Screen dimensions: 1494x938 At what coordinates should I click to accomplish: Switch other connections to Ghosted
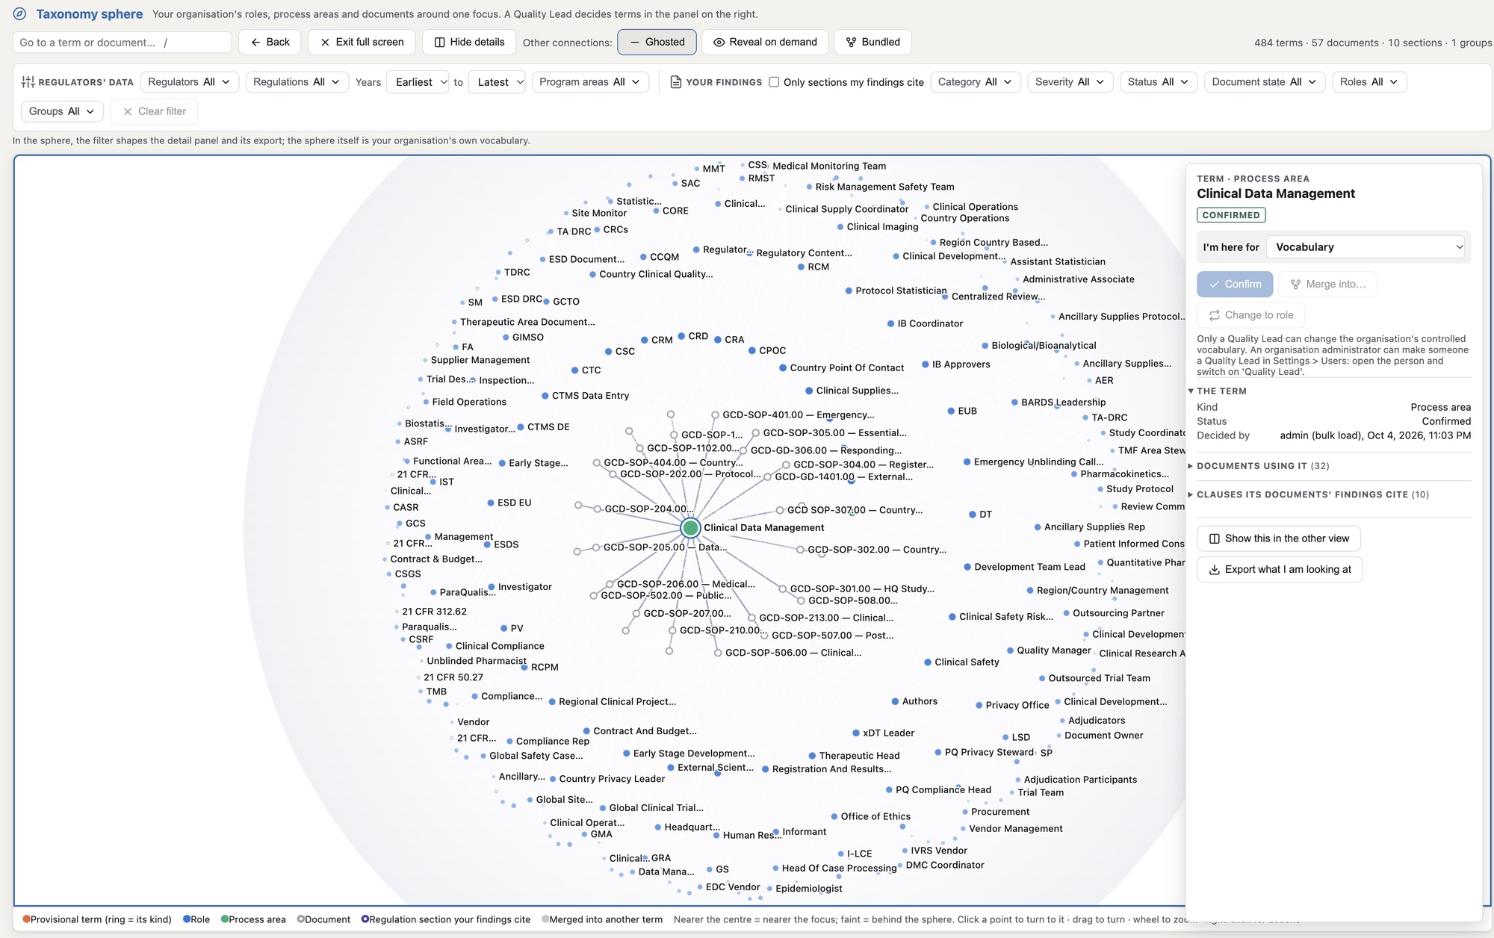tap(657, 42)
